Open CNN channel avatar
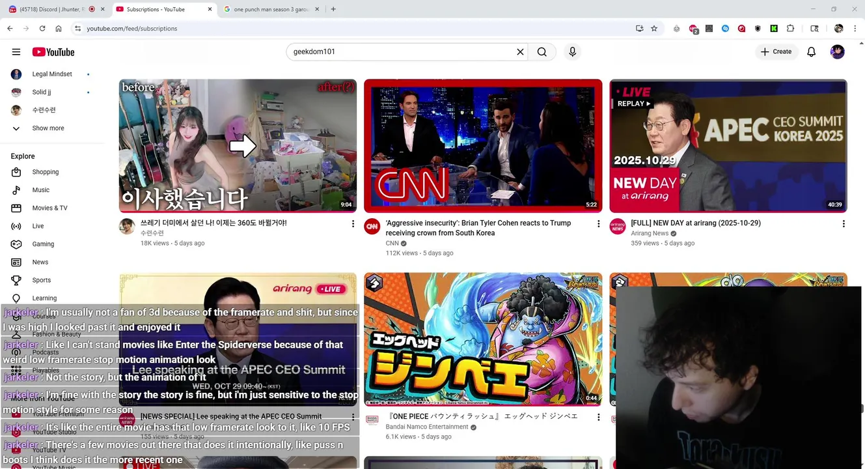 372,226
